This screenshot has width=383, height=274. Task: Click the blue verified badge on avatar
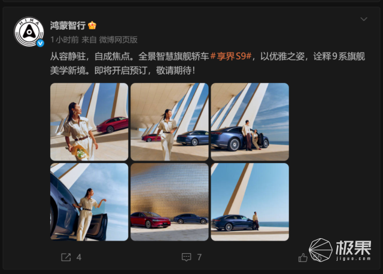(x=40, y=43)
